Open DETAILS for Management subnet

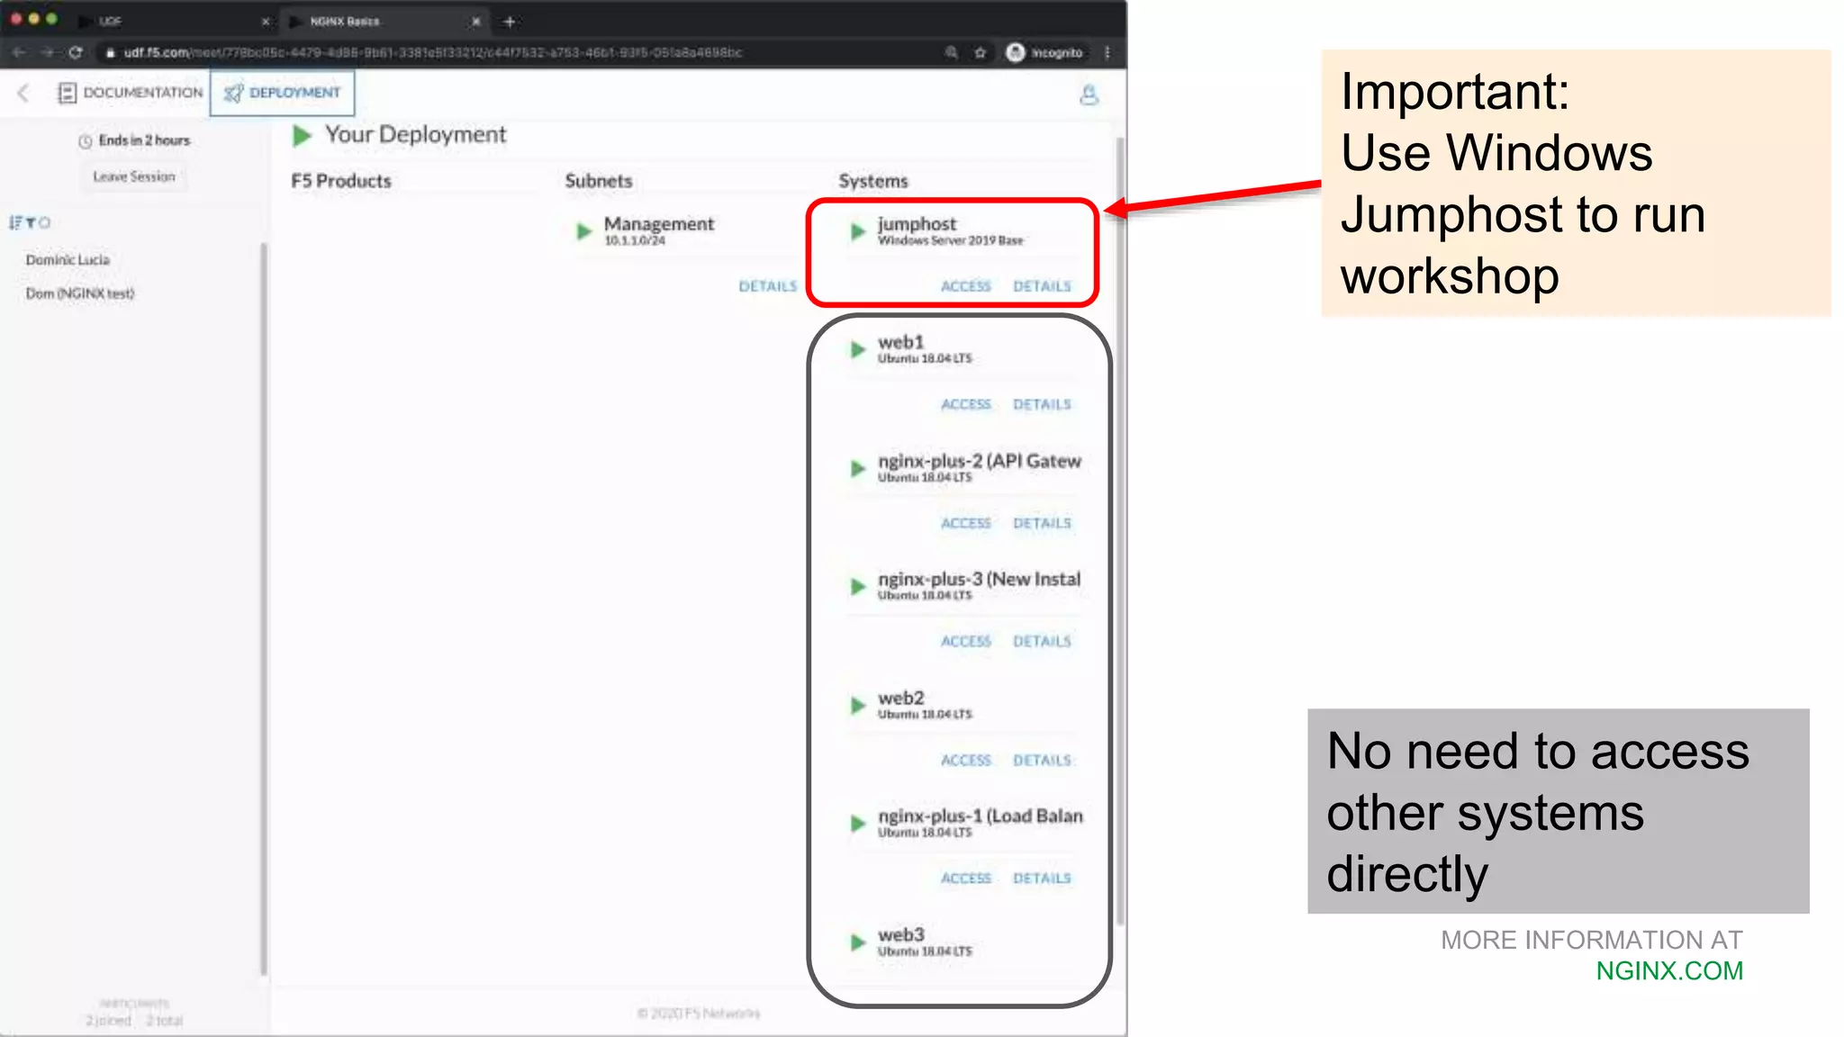[x=767, y=286]
